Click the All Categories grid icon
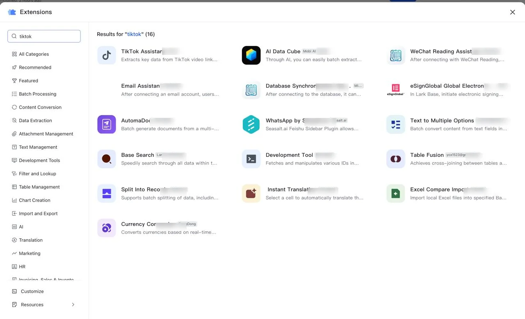 (14, 54)
